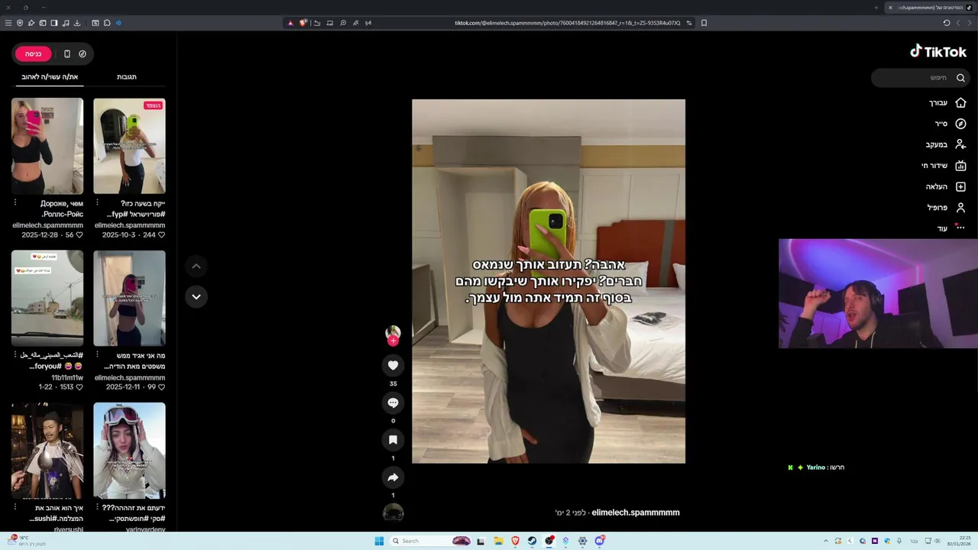Open the pink phone mirror selfie thumbnail
This screenshot has height=550, width=978.
(47, 146)
